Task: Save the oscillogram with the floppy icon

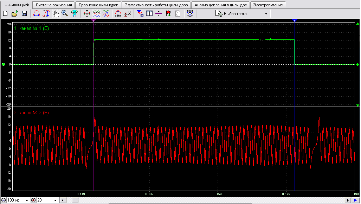Action: 24,14
